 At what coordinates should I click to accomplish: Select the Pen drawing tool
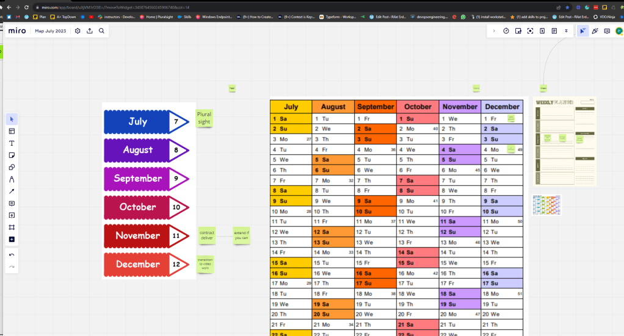[12, 179]
